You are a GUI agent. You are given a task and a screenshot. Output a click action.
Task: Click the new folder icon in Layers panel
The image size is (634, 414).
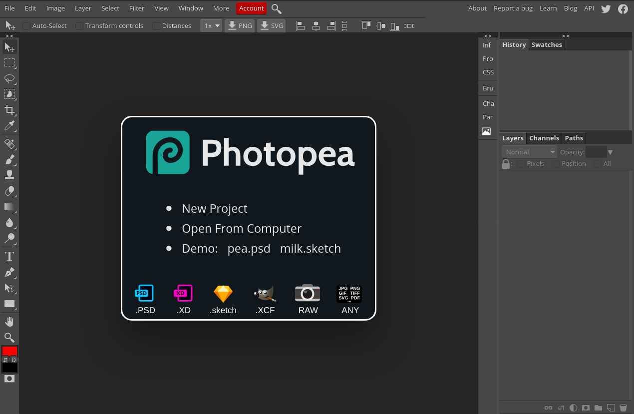tap(598, 408)
